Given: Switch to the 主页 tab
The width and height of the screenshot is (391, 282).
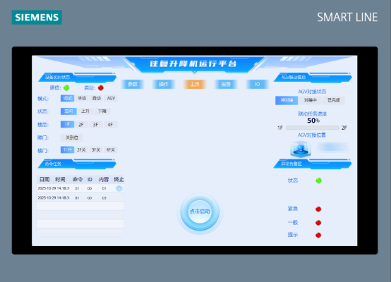Looking at the screenshot, I should 195,84.
